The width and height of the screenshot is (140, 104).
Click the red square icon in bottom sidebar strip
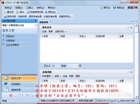tap(11, 95)
